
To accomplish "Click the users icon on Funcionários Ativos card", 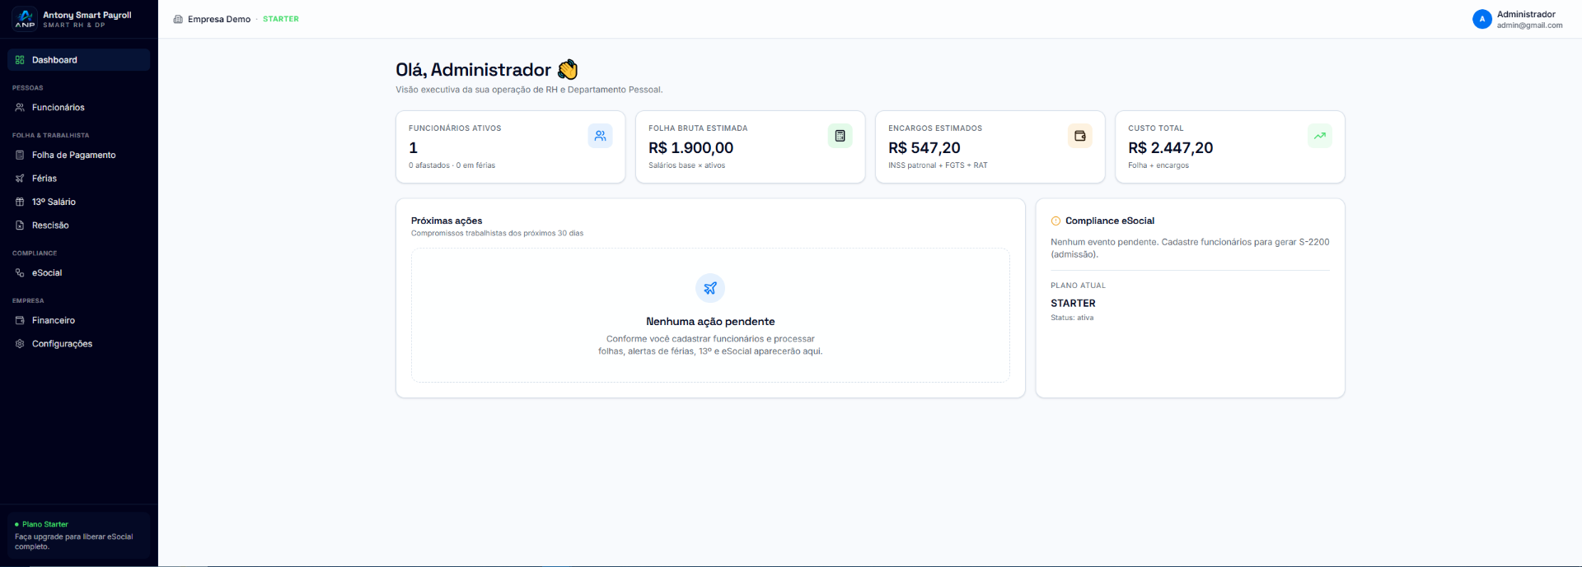I will coord(600,136).
